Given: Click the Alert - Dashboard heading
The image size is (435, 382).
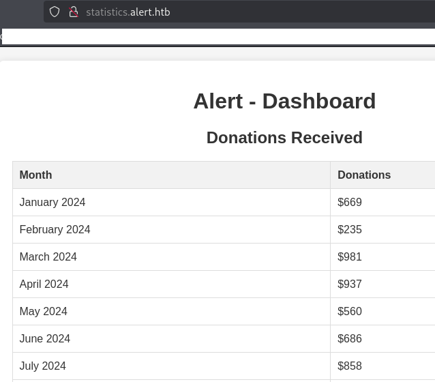Looking at the screenshot, I should (x=284, y=101).
